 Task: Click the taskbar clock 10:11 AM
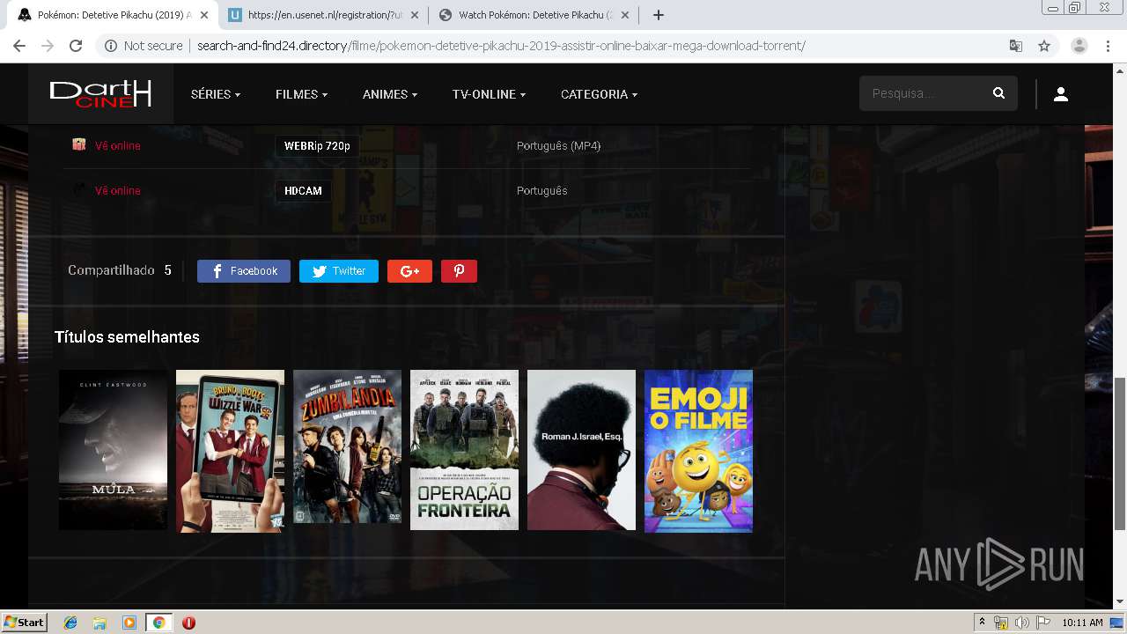pos(1082,623)
